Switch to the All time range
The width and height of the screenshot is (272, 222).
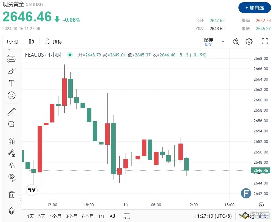[x=112, y=216]
